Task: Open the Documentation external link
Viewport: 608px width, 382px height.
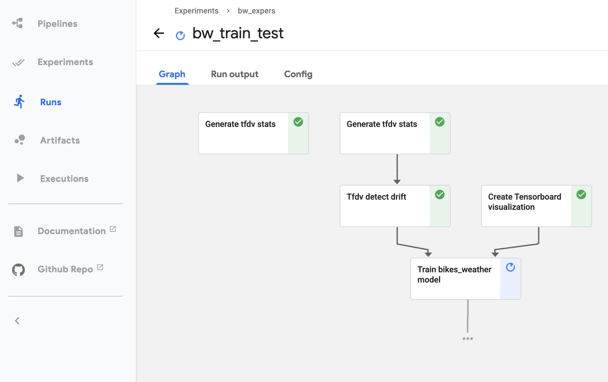Action: coord(72,231)
